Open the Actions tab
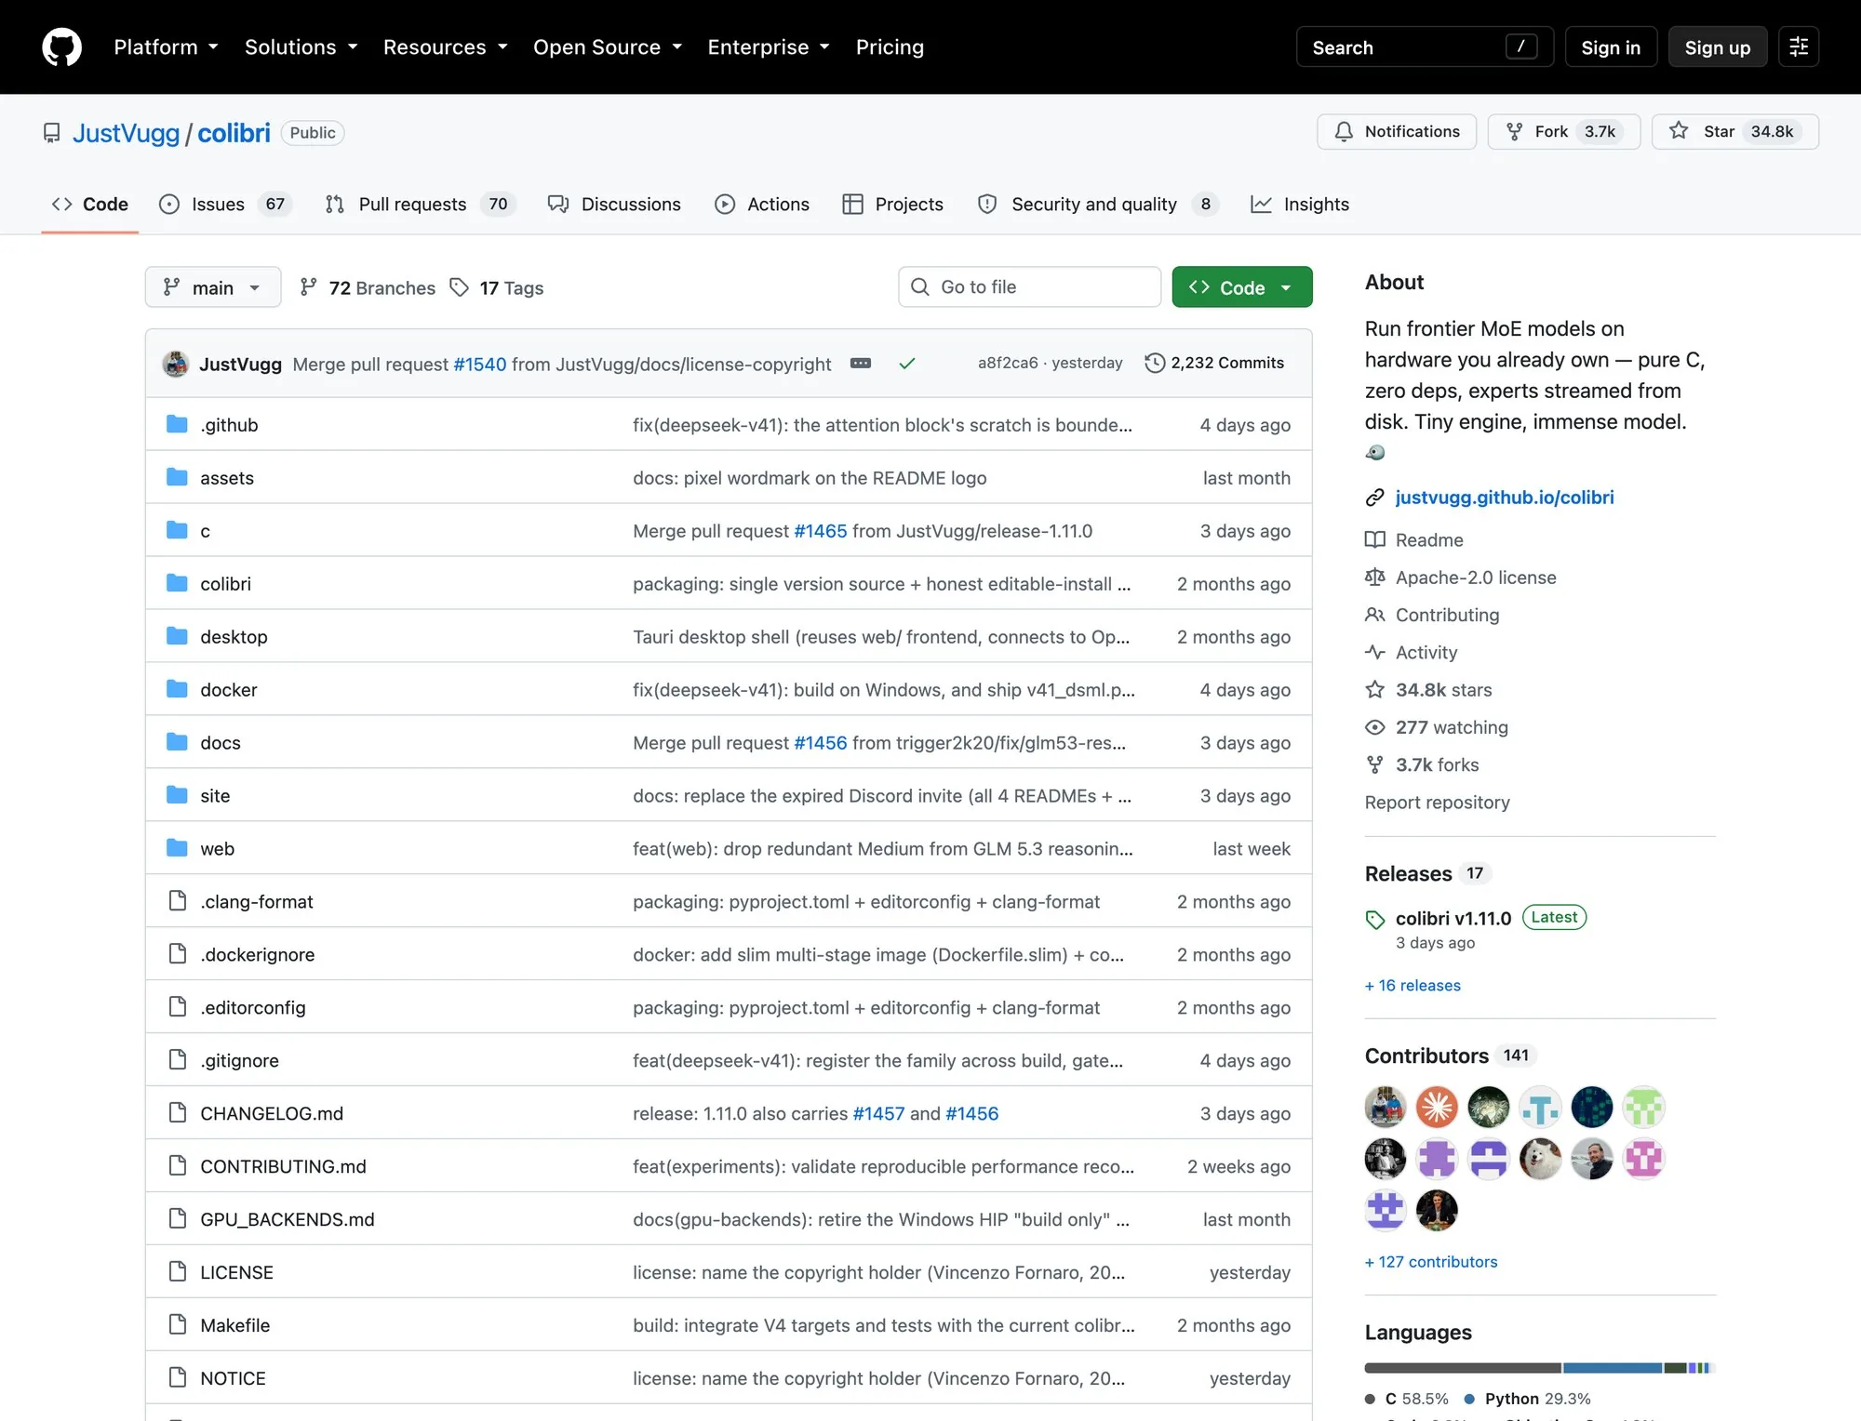 (x=762, y=204)
